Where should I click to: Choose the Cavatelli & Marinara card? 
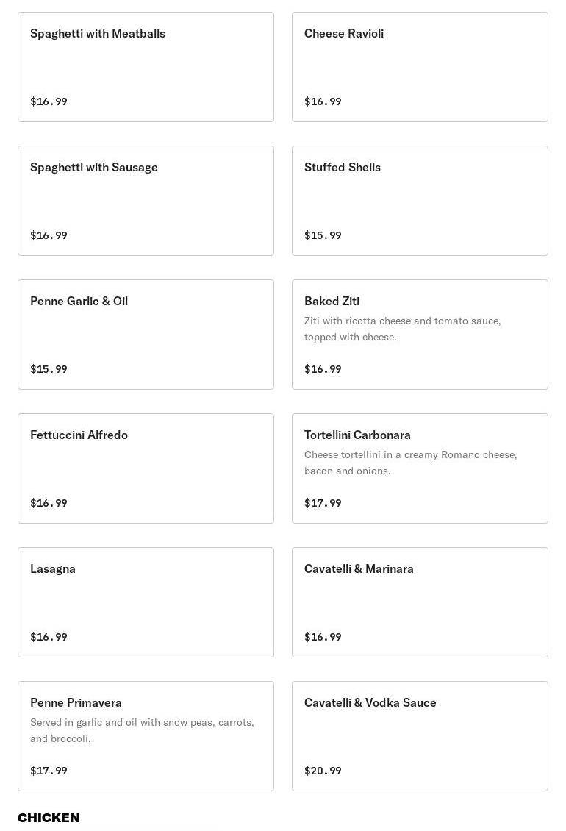pos(420,602)
